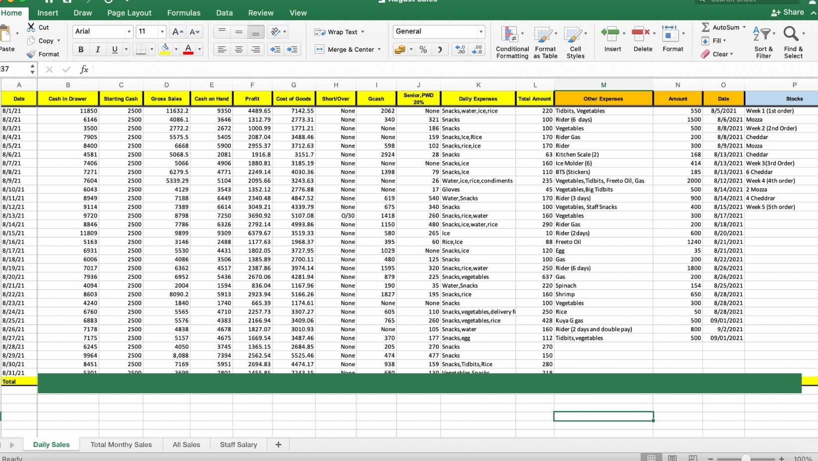Open Sort & Filter

pyautogui.click(x=763, y=42)
